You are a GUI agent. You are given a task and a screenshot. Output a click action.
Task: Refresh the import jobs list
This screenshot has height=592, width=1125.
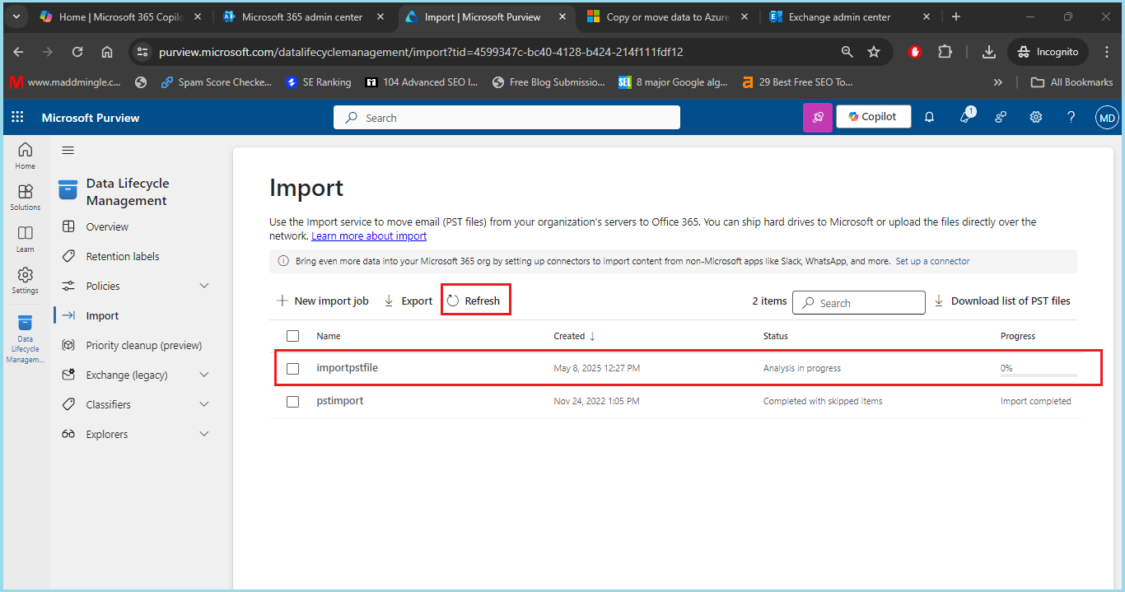(x=474, y=301)
